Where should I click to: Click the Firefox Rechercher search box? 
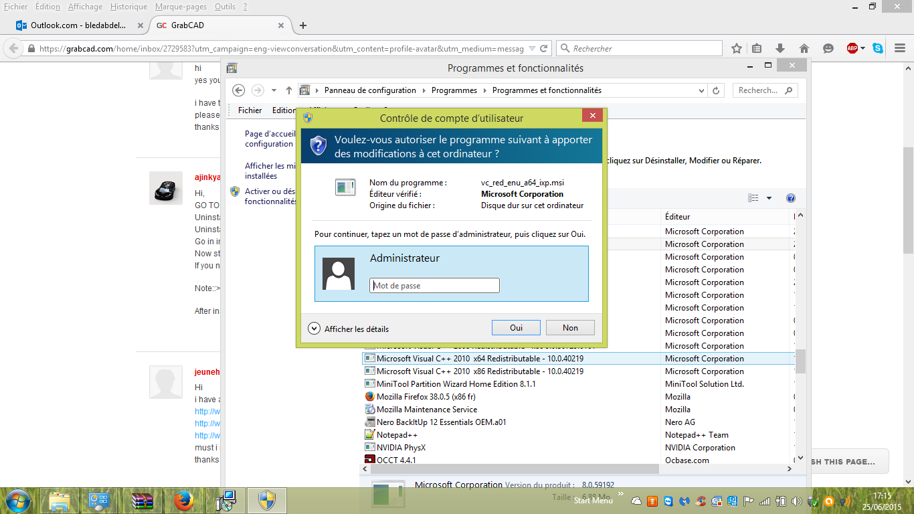point(639,48)
